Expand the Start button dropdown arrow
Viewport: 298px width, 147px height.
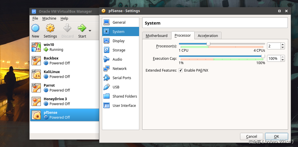pyautogui.click(x=90, y=31)
